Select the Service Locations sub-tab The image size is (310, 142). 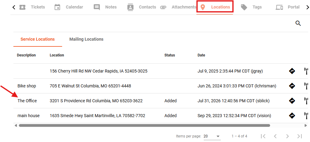(37, 39)
